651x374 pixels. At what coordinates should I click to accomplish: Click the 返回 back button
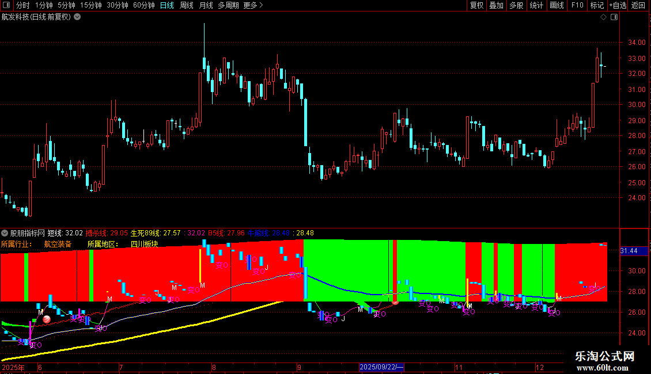tap(638, 5)
